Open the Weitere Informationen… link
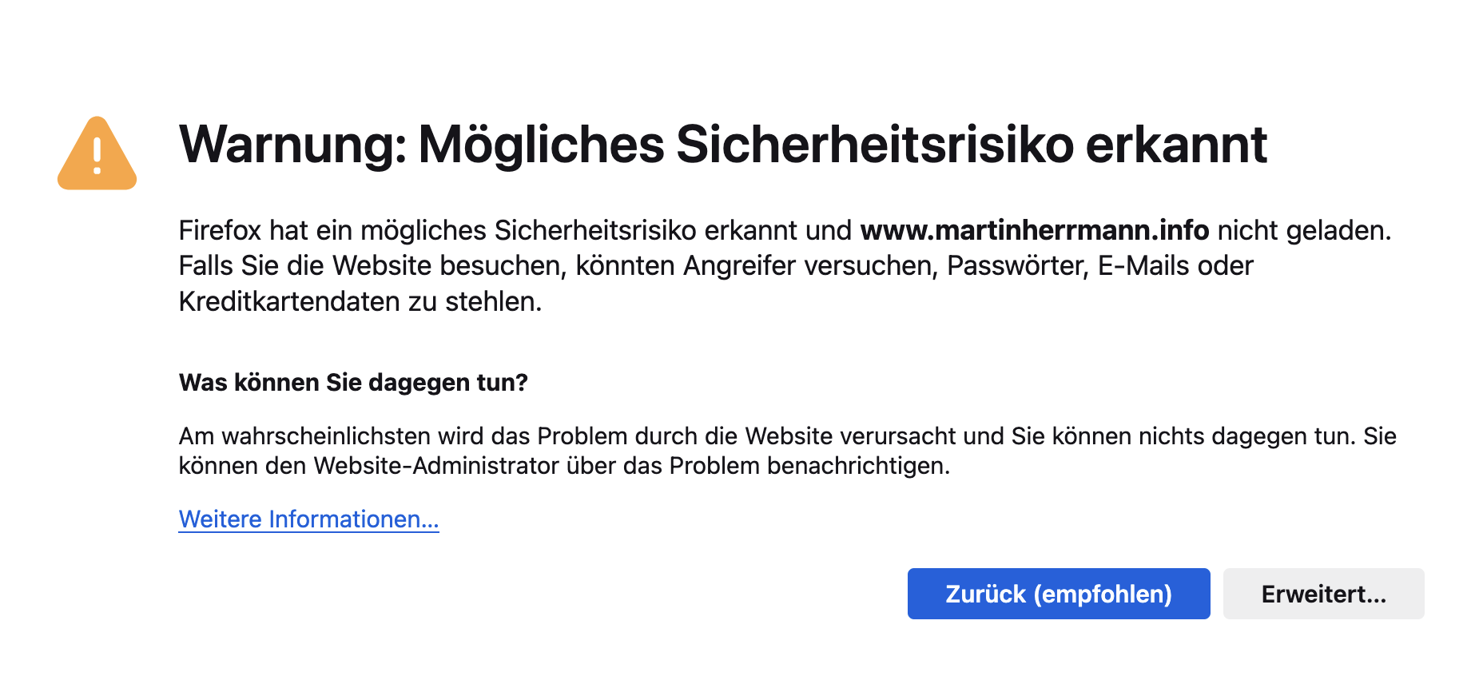This screenshot has height=692, width=1483. click(x=308, y=519)
